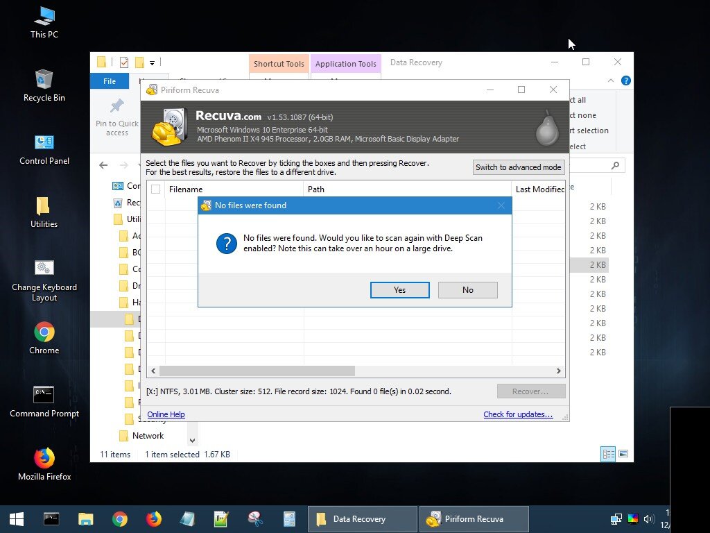Sort by the Last Modified column header

click(x=539, y=189)
